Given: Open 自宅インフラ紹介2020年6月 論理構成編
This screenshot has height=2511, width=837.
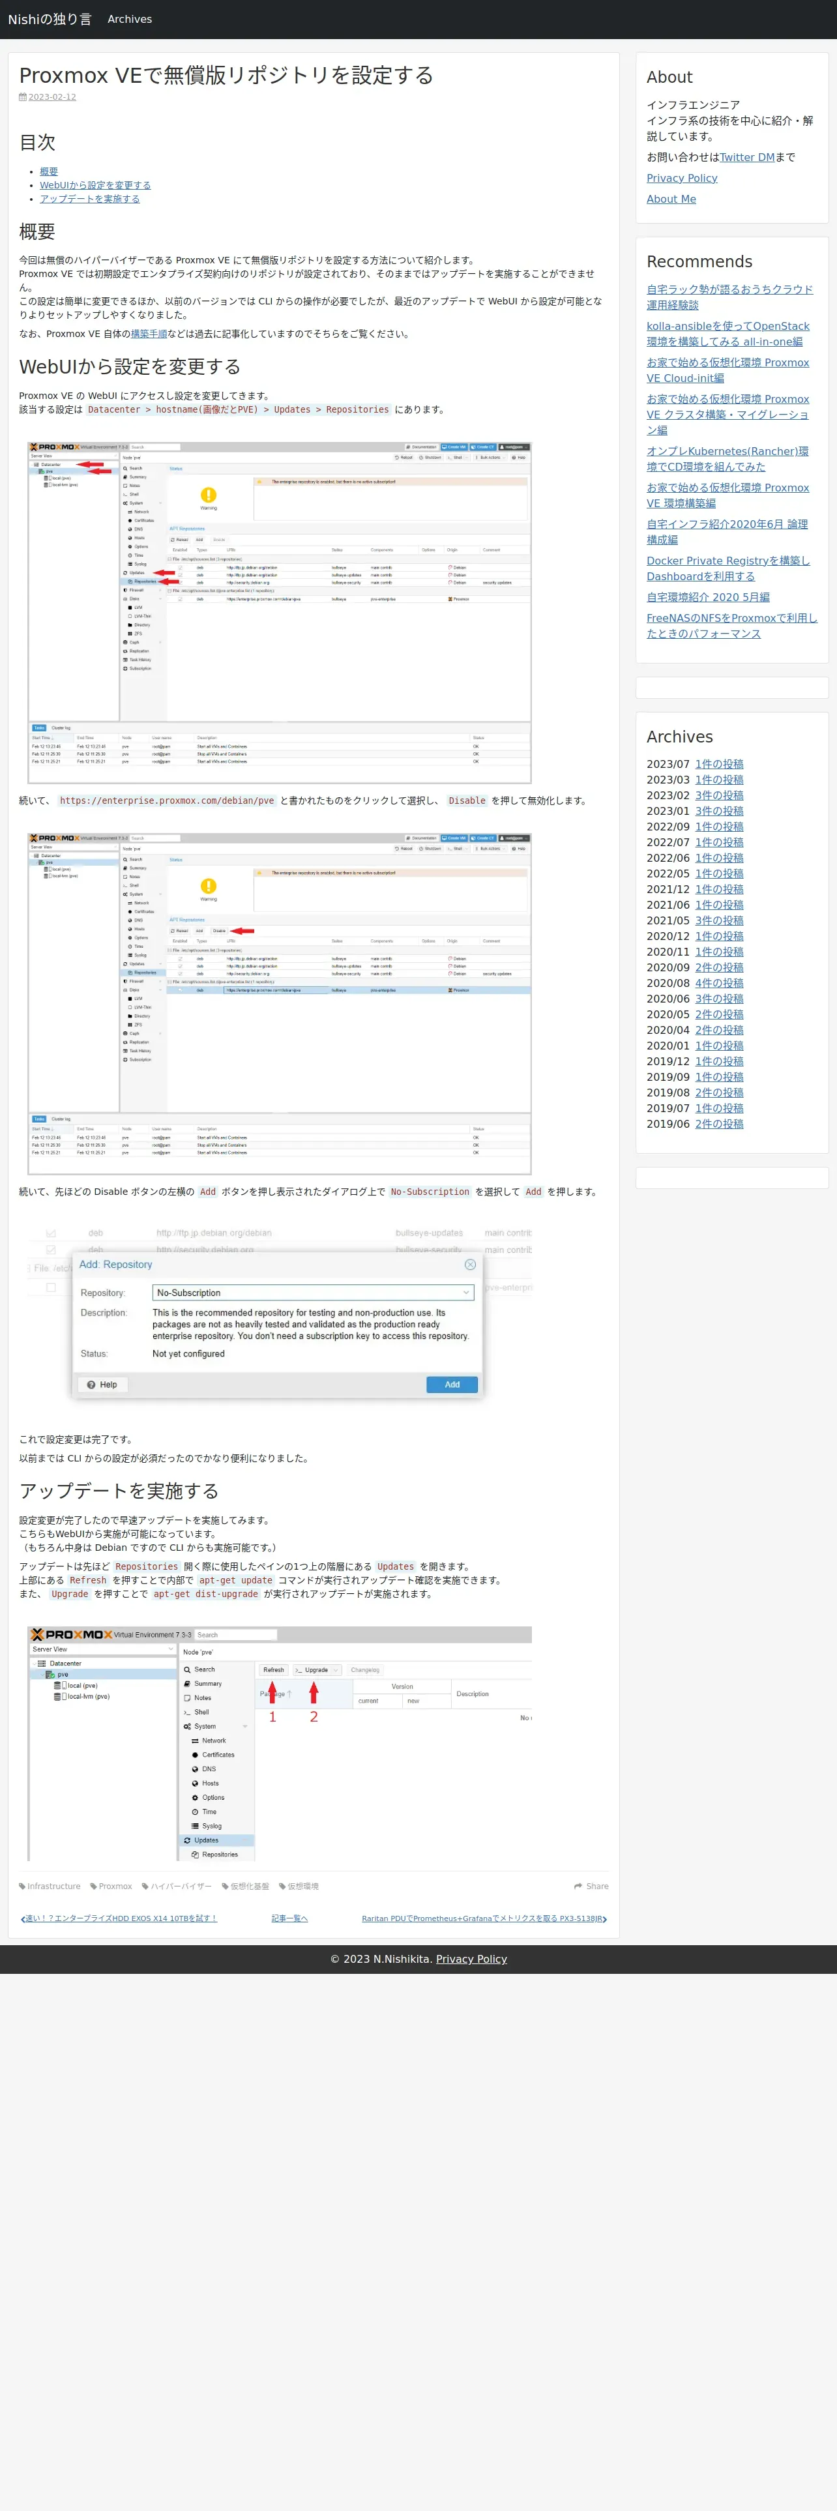Looking at the screenshot, I should pos(728,532).
